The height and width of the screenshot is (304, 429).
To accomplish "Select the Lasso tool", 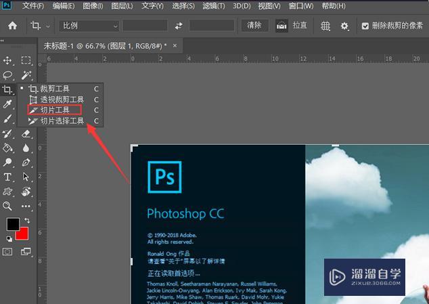I will [7, 75].
